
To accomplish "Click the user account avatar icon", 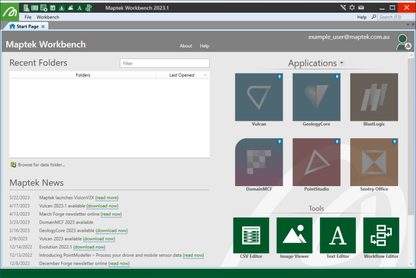I will pos(404,42).
